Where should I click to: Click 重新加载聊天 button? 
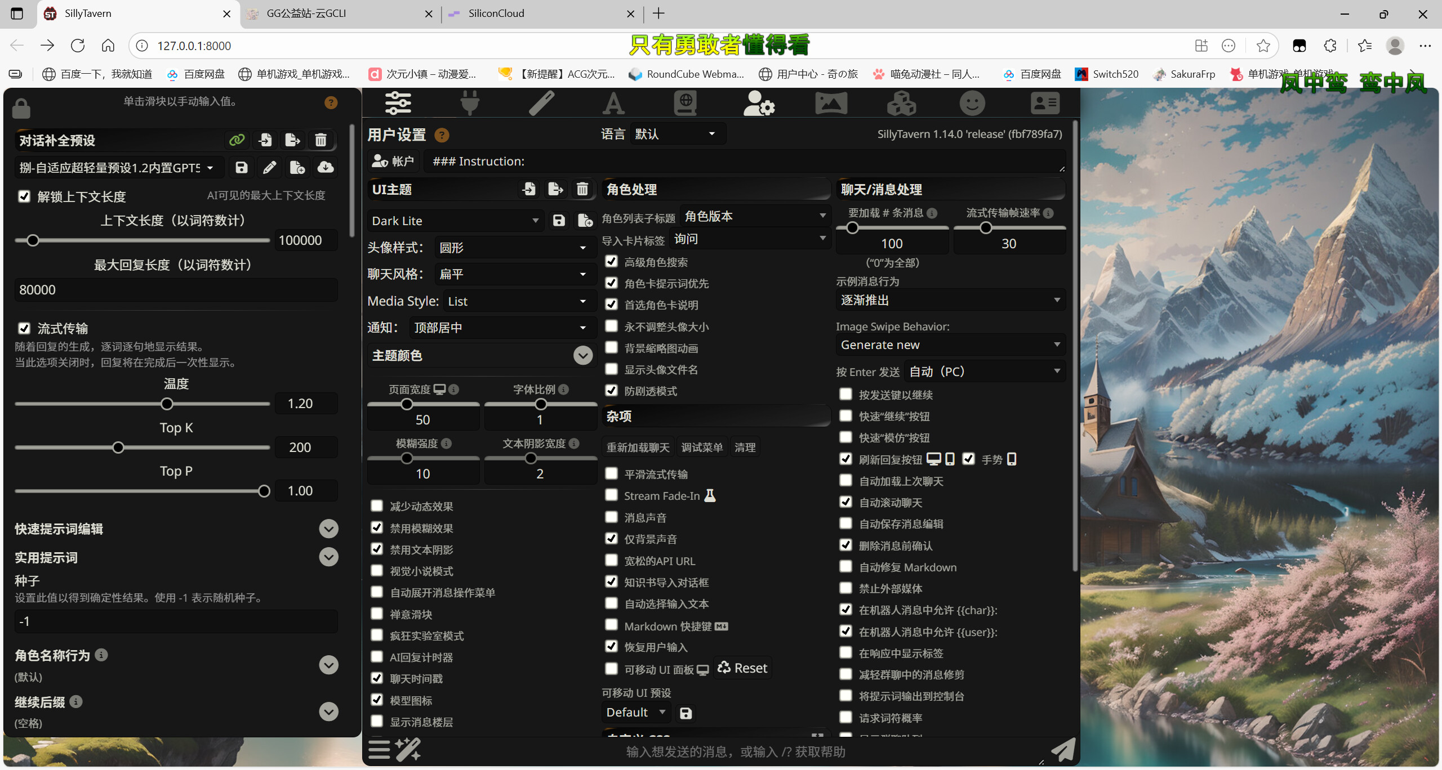pos(638,447)
